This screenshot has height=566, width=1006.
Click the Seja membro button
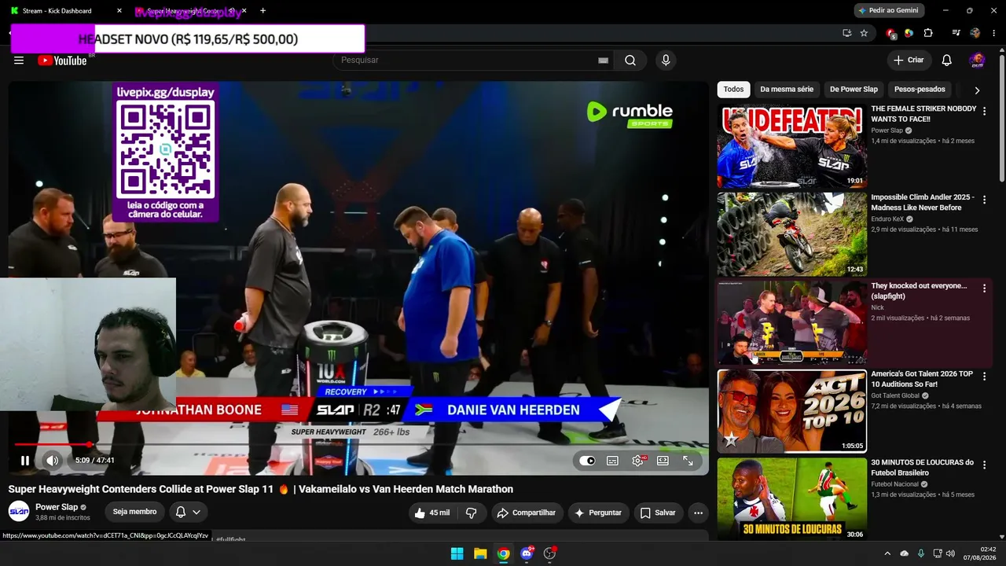[x=134, y=512]
